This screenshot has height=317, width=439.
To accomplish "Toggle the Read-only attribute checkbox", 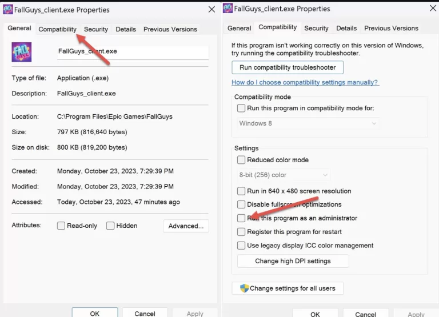I will pyautogui.click(x=61, y=226).
